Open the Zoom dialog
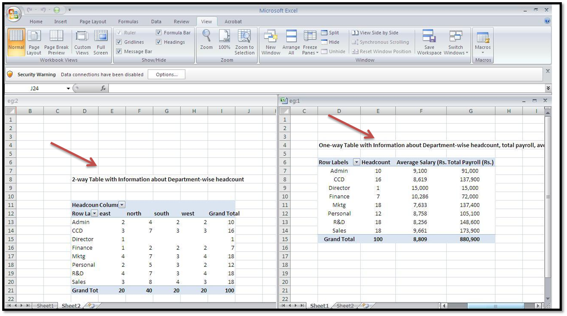This screenshot has width=567, height=316. tap(207, 40)
